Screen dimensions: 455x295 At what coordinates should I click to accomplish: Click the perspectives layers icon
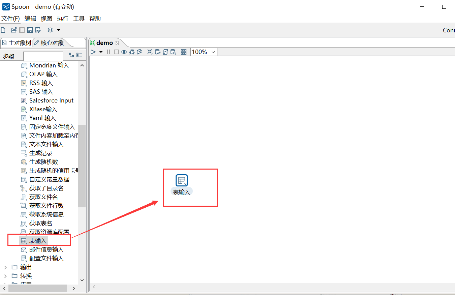[x=50, y=30]
